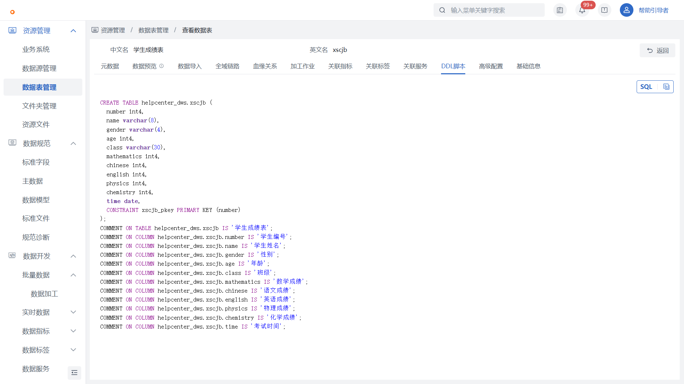Switch to the 元数据 tab
The height and width of the screenshot is (384, 684).
(110, 66)
